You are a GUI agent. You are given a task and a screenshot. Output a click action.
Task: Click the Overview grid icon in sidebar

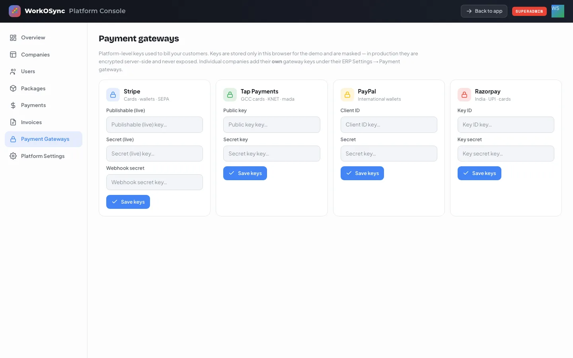[x=13, y=38]
